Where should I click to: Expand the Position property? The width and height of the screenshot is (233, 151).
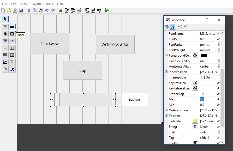pyautogui.click(x=166, y=116)
